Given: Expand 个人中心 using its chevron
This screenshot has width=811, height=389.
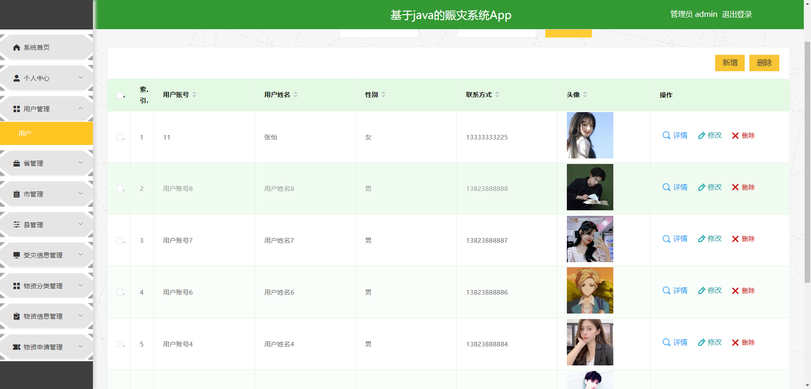Looking at the screenshot, I should pos(81,78).
